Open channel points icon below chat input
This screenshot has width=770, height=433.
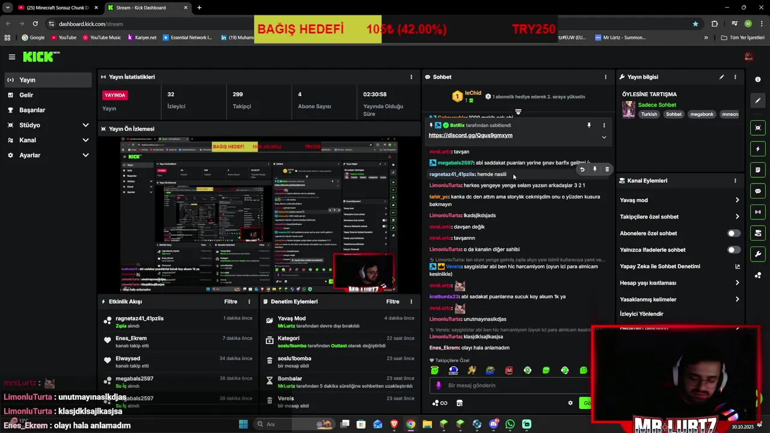439,403
